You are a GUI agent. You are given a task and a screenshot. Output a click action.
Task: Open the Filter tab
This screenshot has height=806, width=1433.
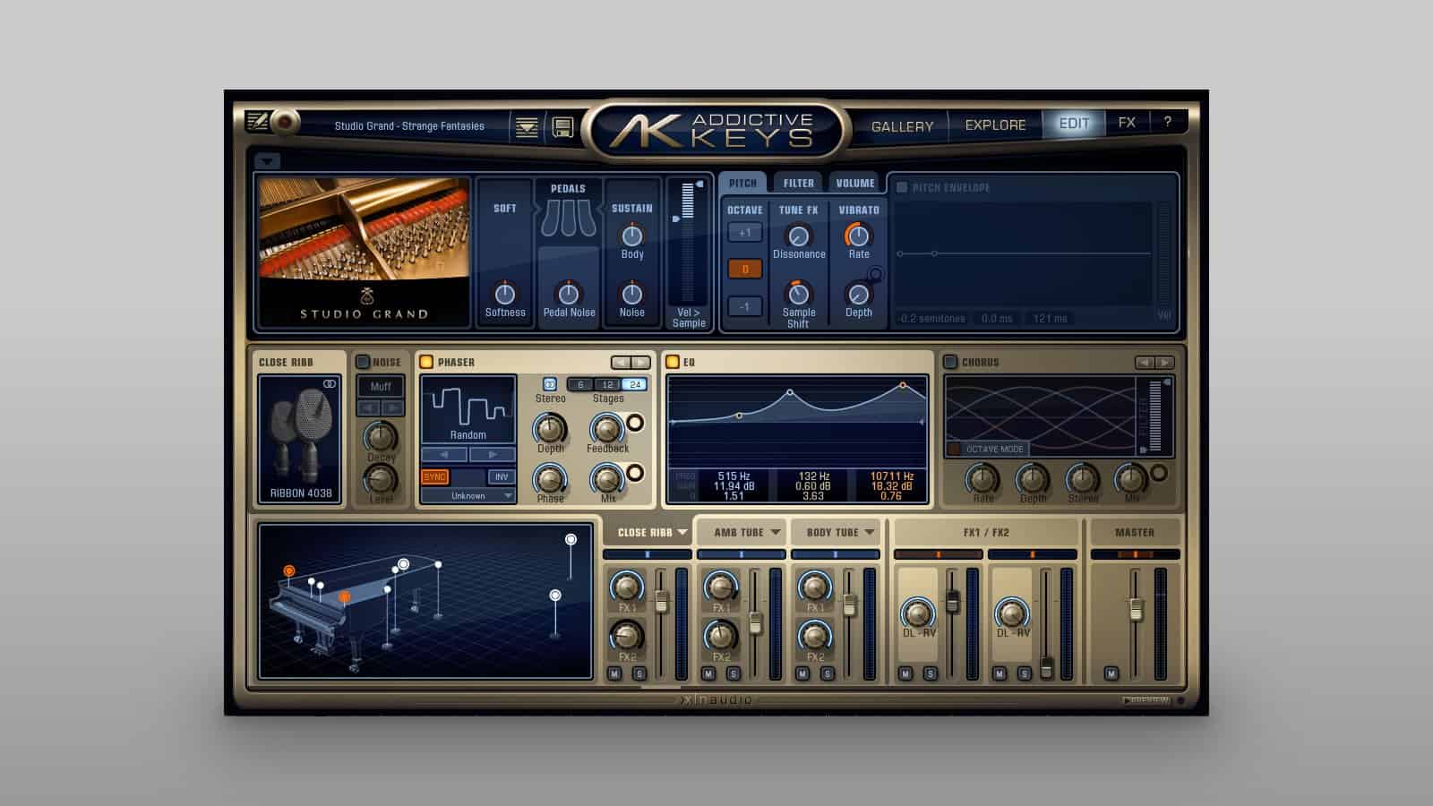tap(798, 183)
